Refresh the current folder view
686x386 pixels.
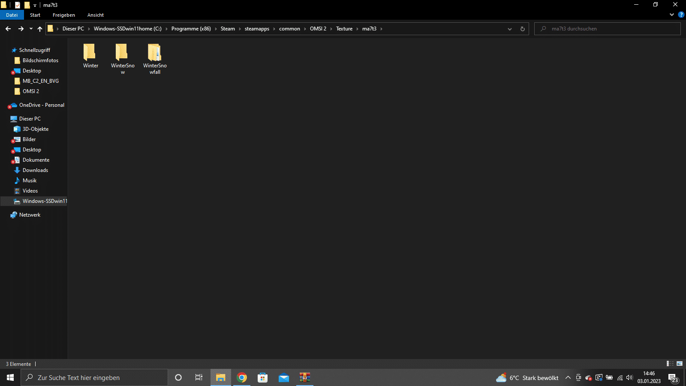[x=522, y=29]
